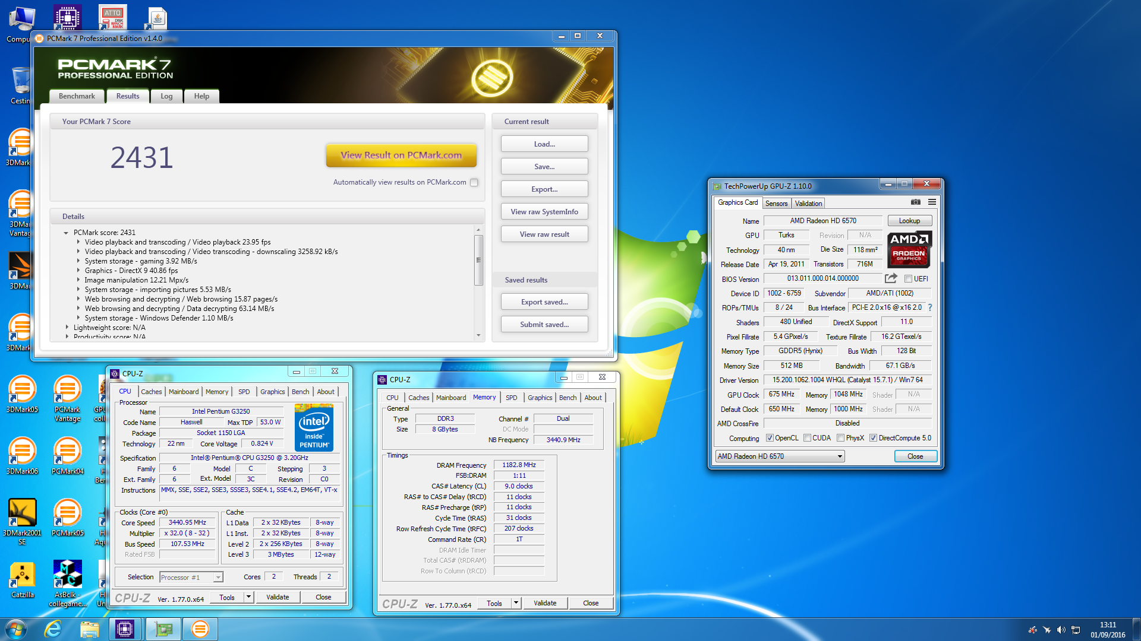Open the PCMark04 desktop shortcut
Viewport: 1141px width, 641px height.
point(67,456)
